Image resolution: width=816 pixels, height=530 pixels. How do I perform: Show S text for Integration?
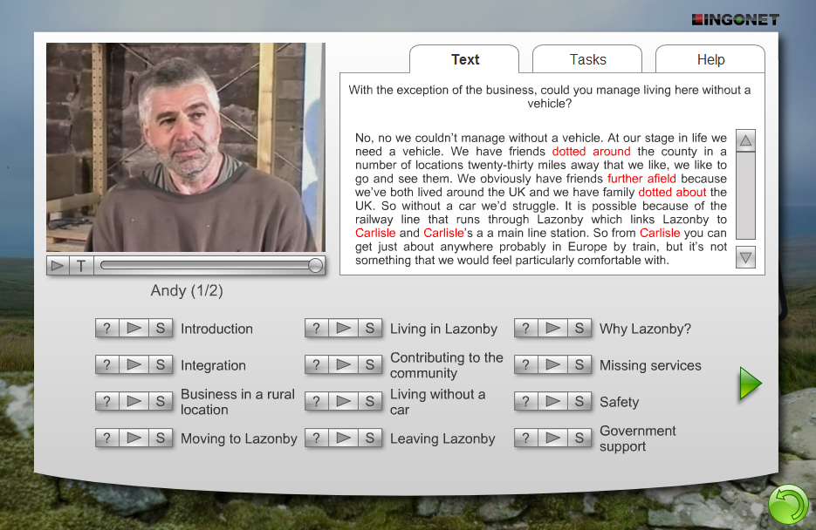click(161, 364)
